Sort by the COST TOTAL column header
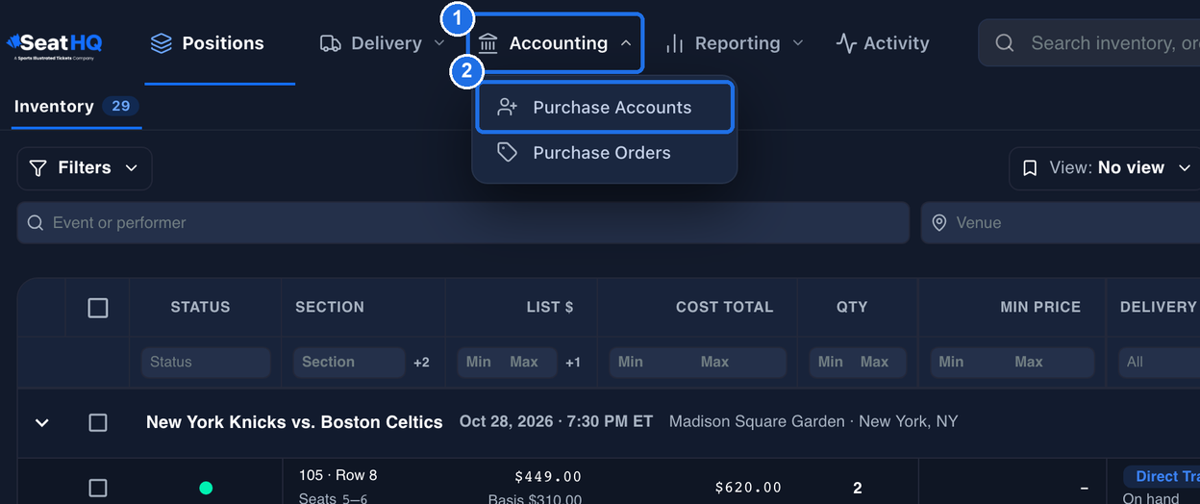The height and width of the screenshot is (504, 1200). pos(724,307)
